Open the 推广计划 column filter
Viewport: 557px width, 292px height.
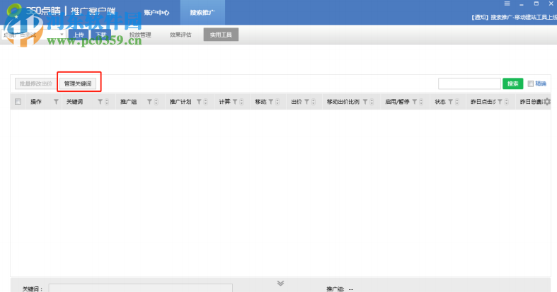click(199, 102)
